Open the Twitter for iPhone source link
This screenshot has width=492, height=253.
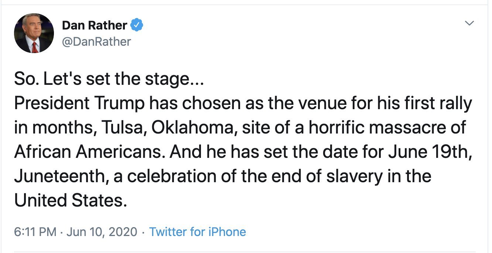coord(198,232)
